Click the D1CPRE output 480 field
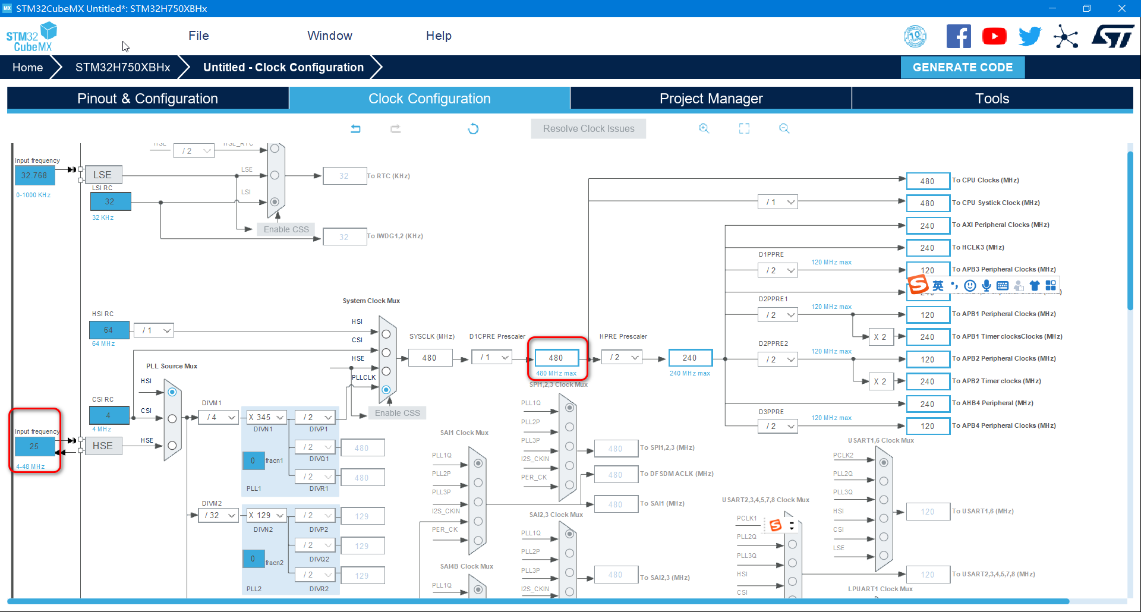Screen dimensions: 1141x612 (556, 358)
